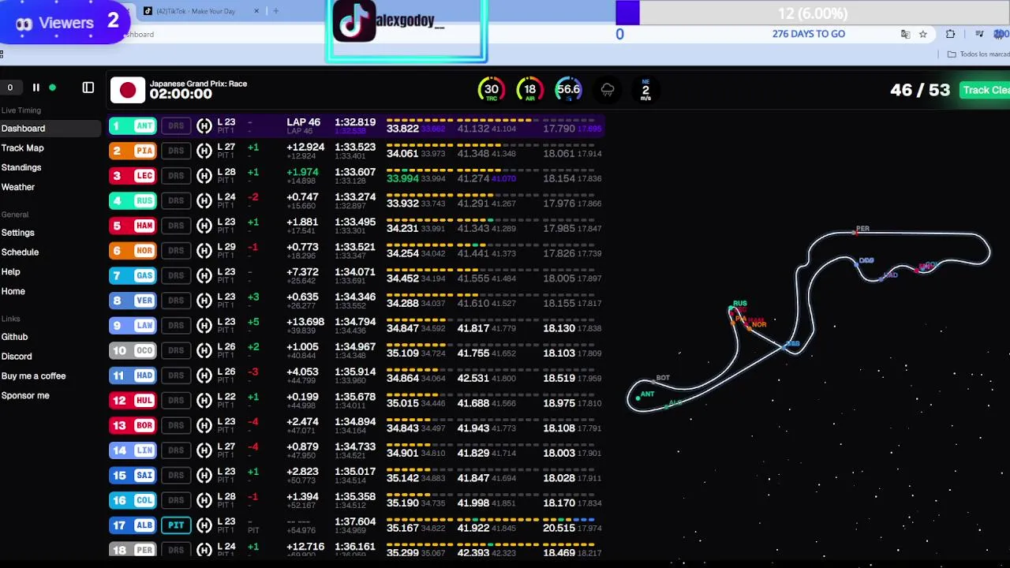Click Buy me a coffee link
The height and width of the screenshot is (568, 1010).
[x=34, y=376]
